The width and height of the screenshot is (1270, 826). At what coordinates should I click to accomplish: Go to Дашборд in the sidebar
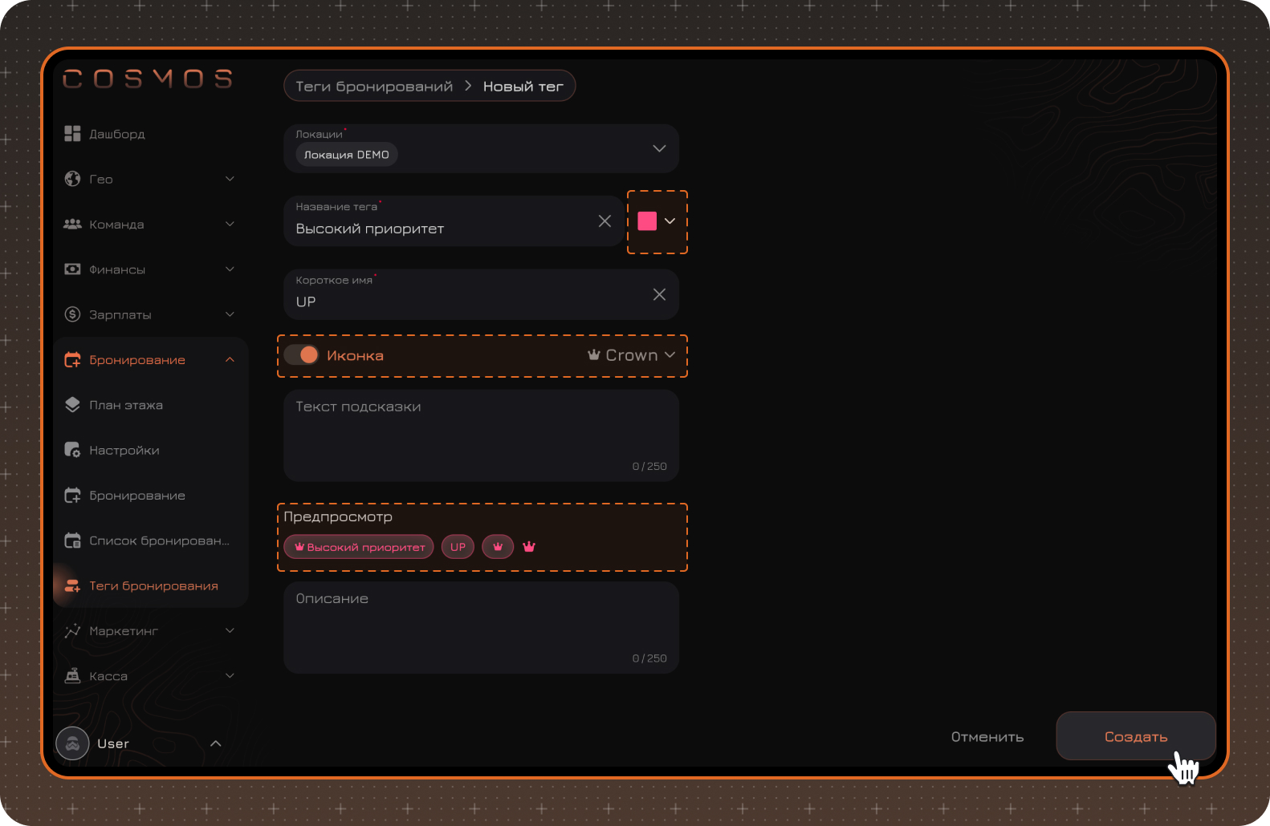pyautogui.click(x=117, y=134)
